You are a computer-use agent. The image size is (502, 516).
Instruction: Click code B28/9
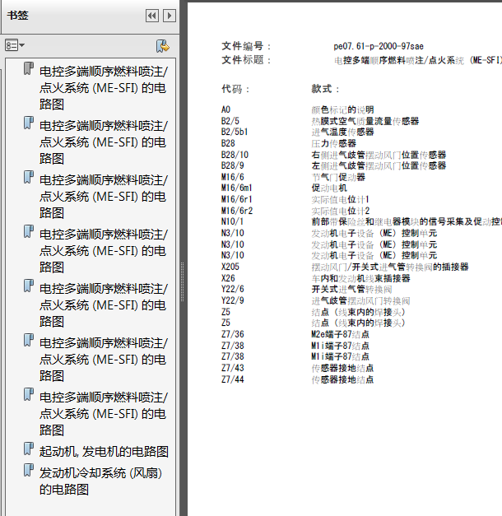click(232, 165)
